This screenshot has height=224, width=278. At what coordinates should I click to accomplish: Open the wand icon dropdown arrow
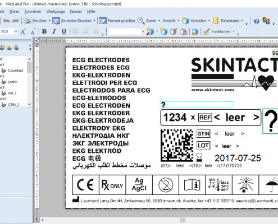157,31
